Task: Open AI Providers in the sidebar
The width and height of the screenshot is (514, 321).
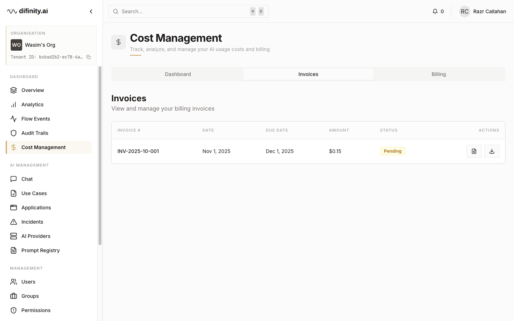Action: (x=49, y=236)
